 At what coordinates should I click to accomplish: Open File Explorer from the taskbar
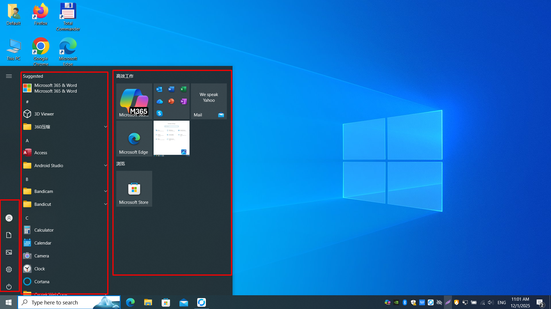point(148,302)
